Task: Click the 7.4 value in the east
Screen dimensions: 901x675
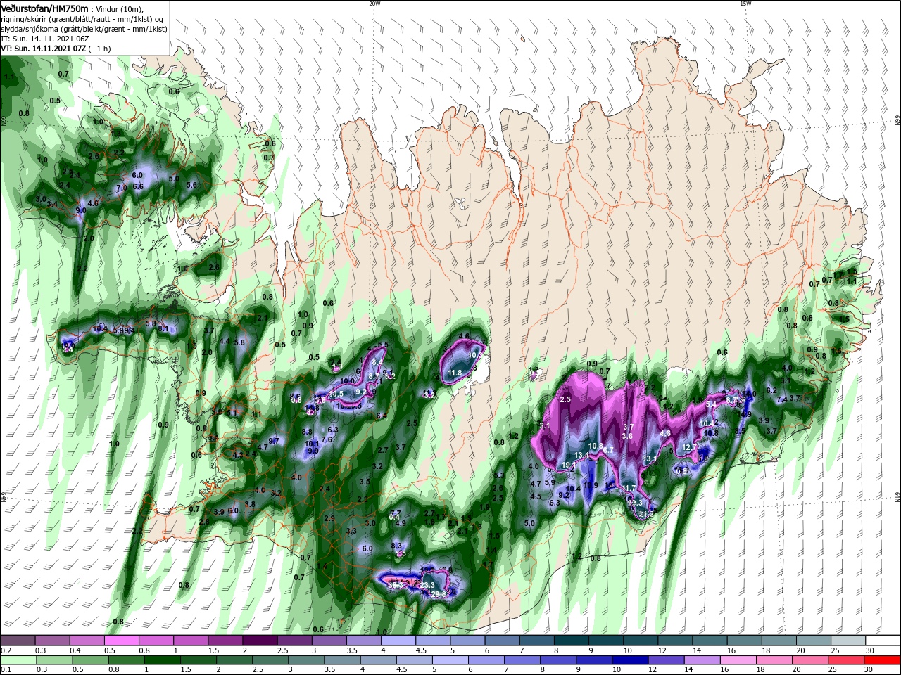Action: pyautogui.click(x=781, y=399)
